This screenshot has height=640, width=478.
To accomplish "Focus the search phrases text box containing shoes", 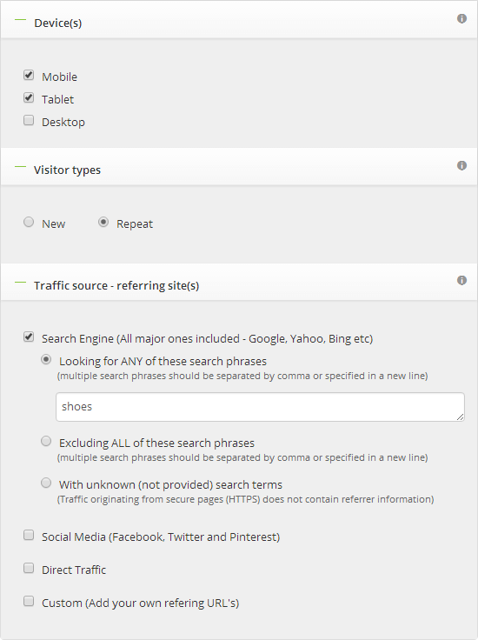I will click(260, 407).
